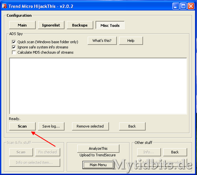Screen dimensions: 197x175
Task: Open the Backups tab
Action: (x=80, y=25)
